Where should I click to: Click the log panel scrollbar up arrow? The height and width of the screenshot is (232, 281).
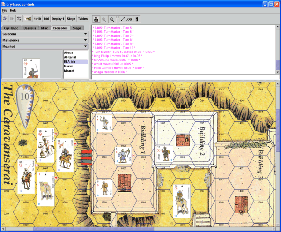(278, 27)
